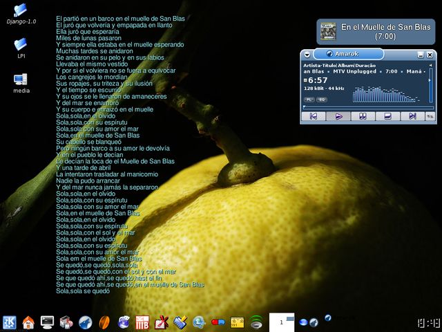Open Amarok window menu arrow
Screen dimensions: 442x332
coord(307,55)
